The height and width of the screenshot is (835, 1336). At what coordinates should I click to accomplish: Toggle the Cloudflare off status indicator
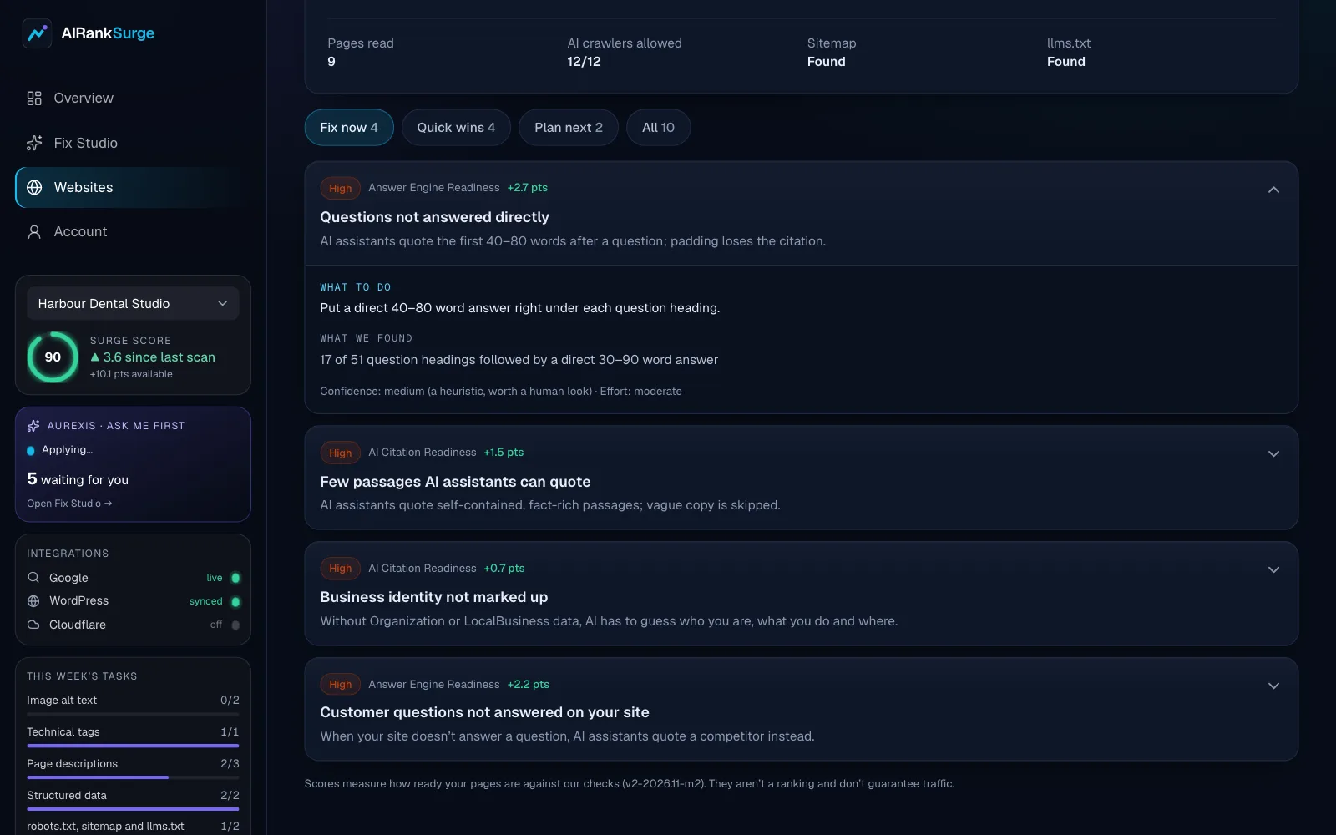(x=235, y=625)
